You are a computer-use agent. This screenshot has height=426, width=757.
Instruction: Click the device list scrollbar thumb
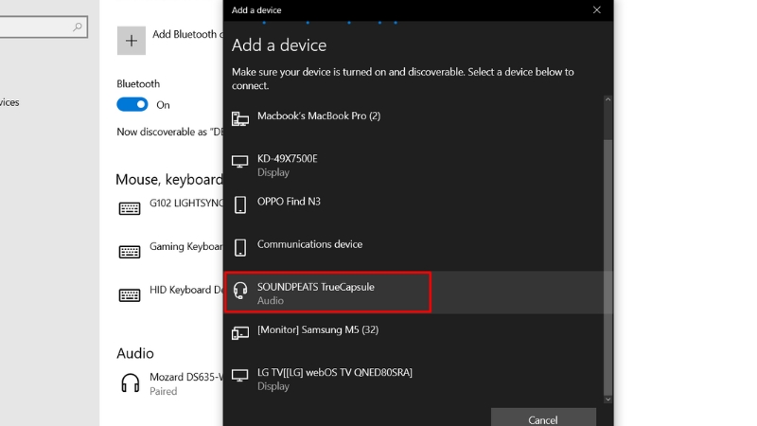(x=607, y=267)
